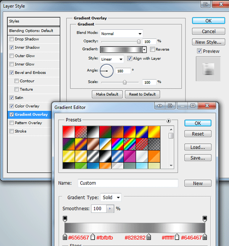Select color stop labeled #646467
Image resolution: width=229 pixels, height=246 pixels.
[205, 237]
